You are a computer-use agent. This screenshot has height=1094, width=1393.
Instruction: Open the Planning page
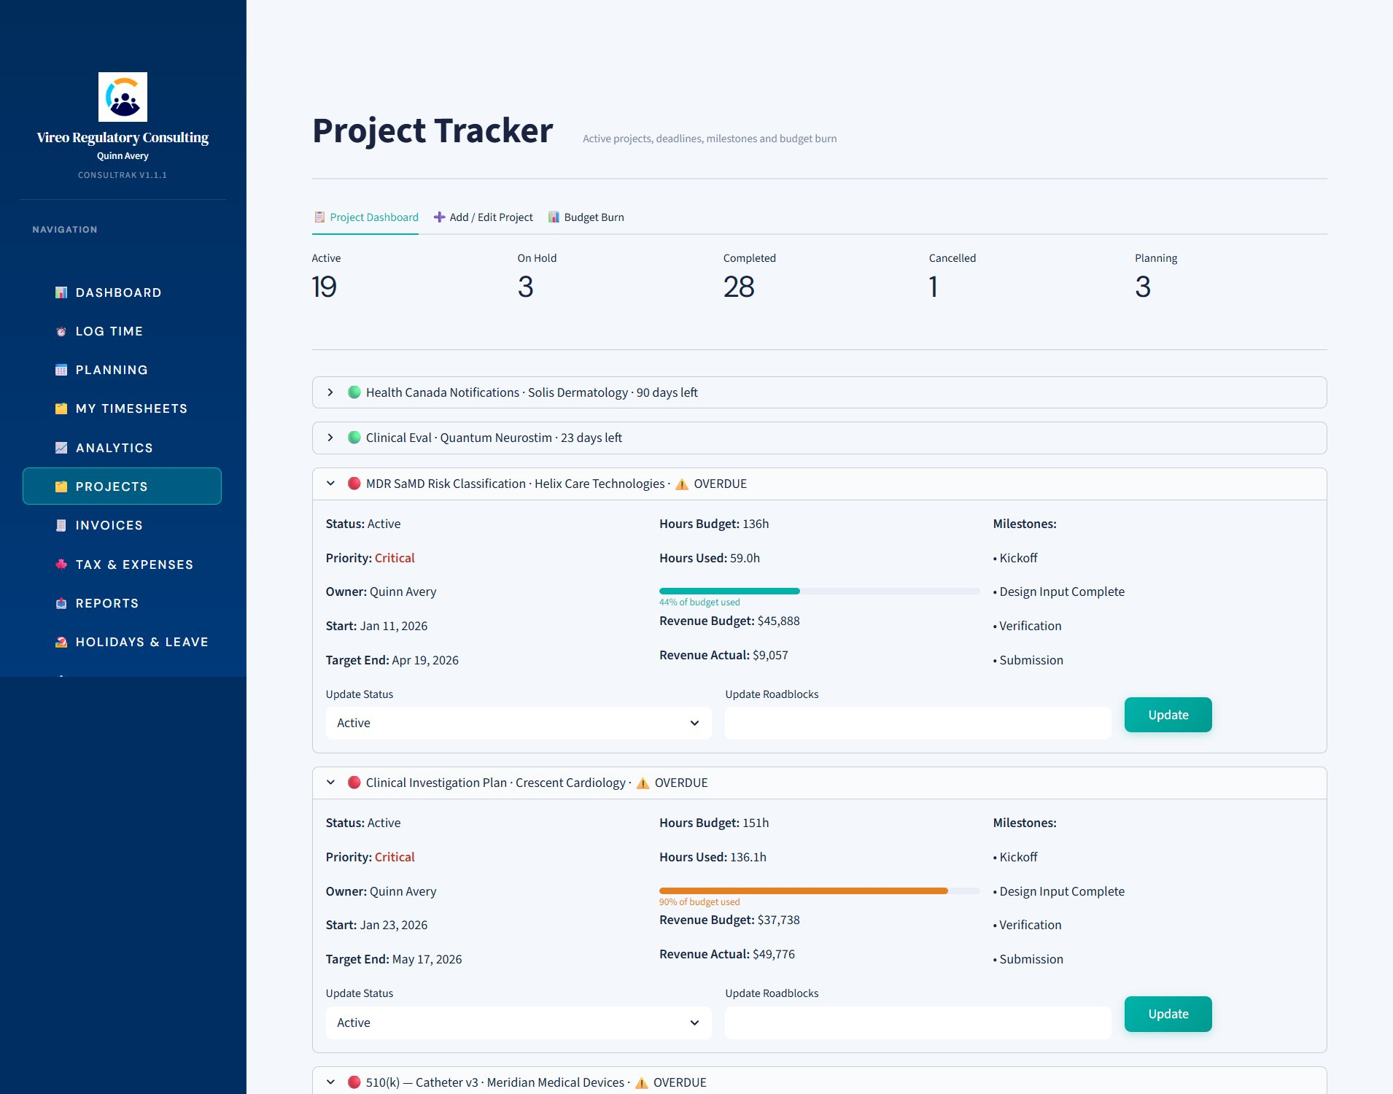click(122, 370)
